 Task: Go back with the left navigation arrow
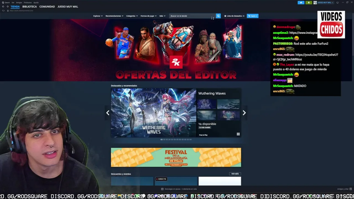[x=3, y=7]
